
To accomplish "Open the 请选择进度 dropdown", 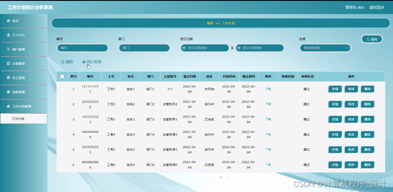I will coord(325,48).
